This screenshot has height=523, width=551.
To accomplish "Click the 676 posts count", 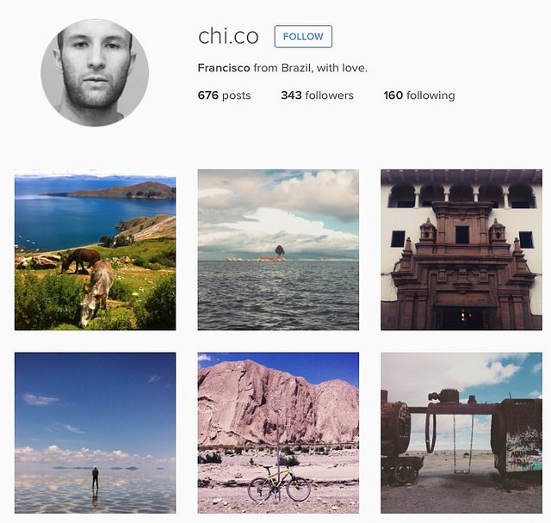I will click(x=224, y=95).
